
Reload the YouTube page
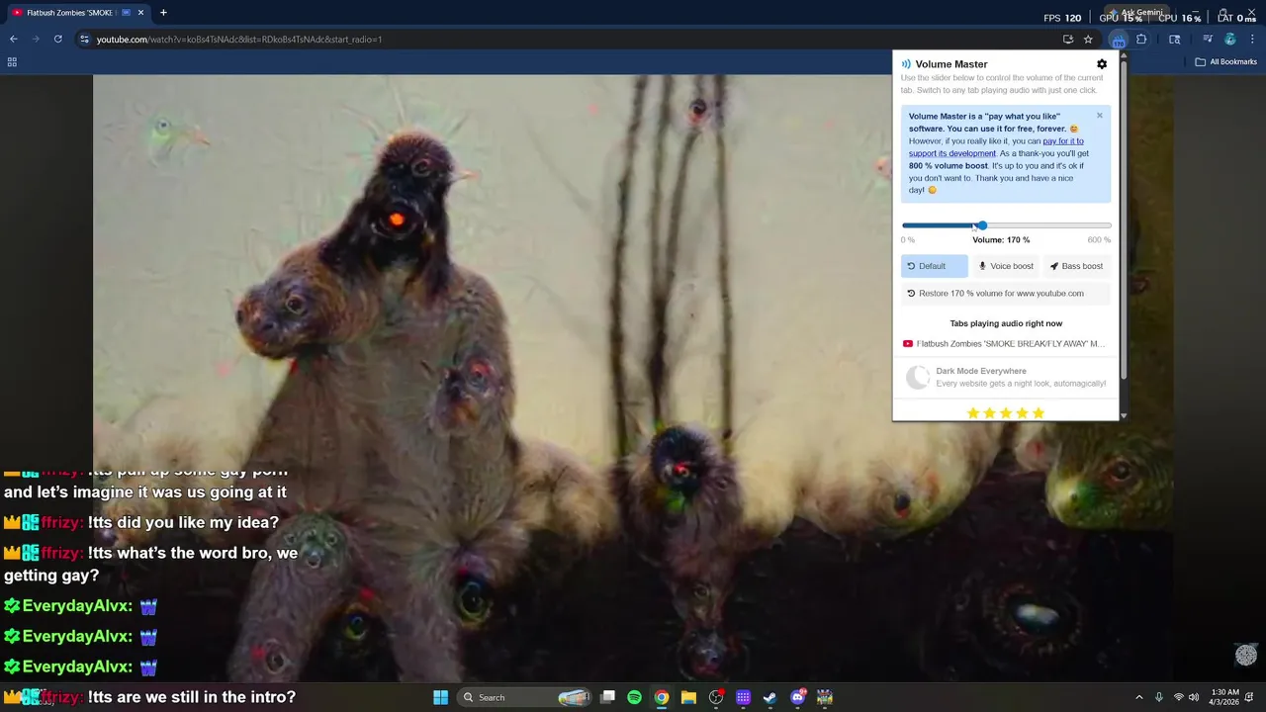(x=58, y=40)
